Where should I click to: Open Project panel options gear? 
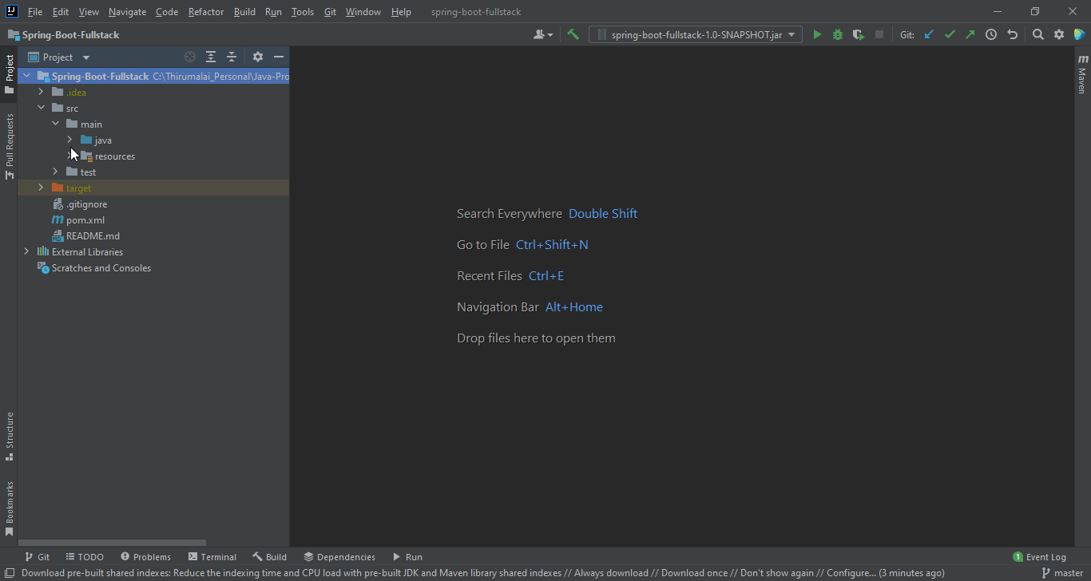tap(257, 57)
